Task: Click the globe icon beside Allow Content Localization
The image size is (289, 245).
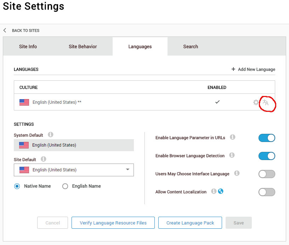Action: 221,191
